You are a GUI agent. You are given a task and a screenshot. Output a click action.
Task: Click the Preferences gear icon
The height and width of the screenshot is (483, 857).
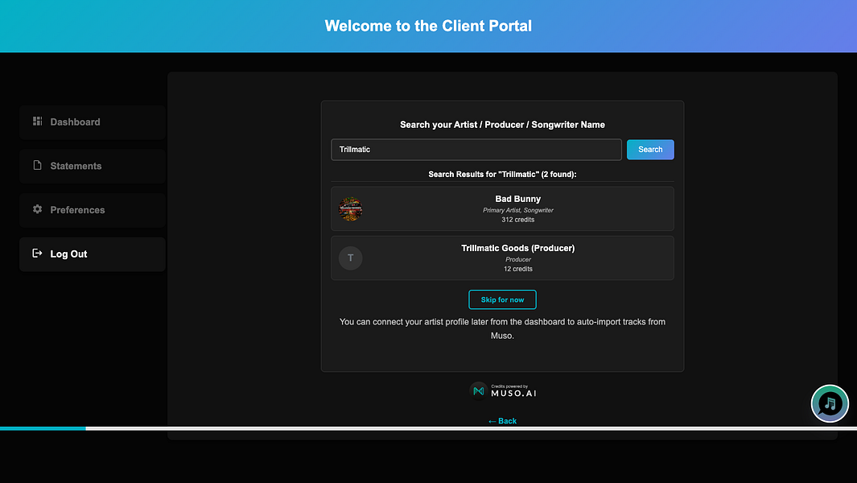tap(37, 209)
